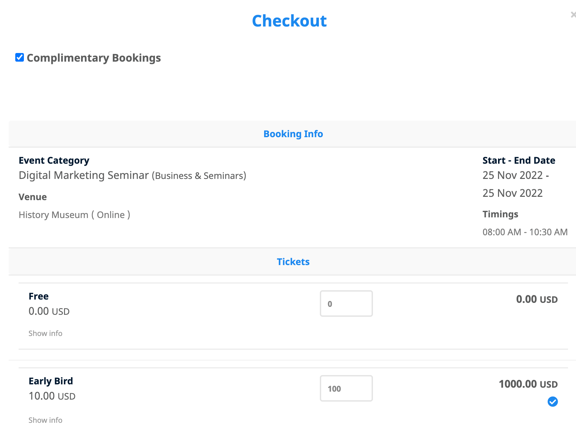Select the blue checkmark beside Early Bird total
The image size is (576, 444).
(x=553, y=402)
